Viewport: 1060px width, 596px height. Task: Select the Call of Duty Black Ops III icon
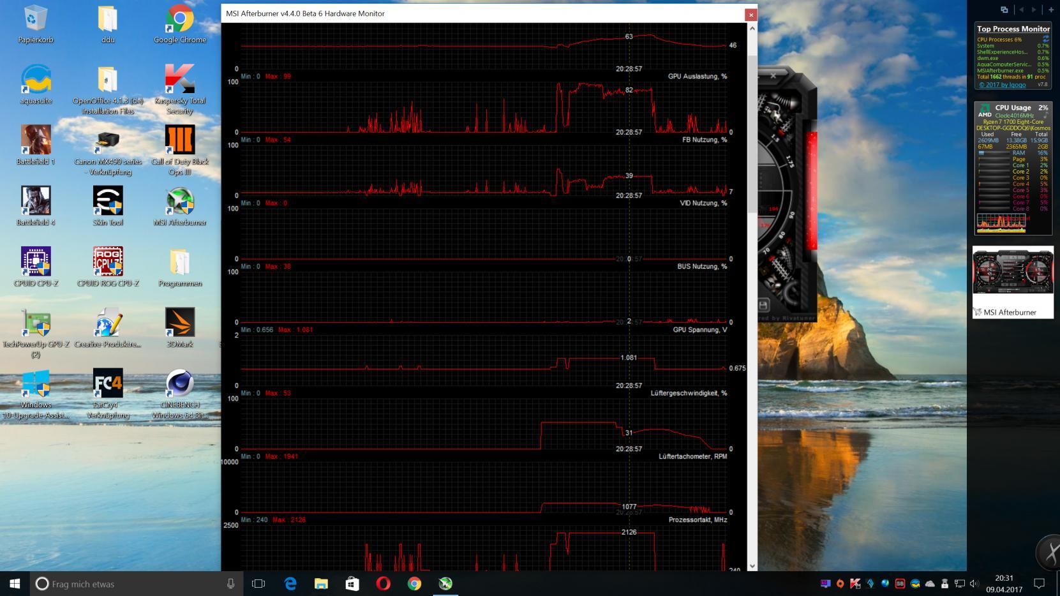180,151
